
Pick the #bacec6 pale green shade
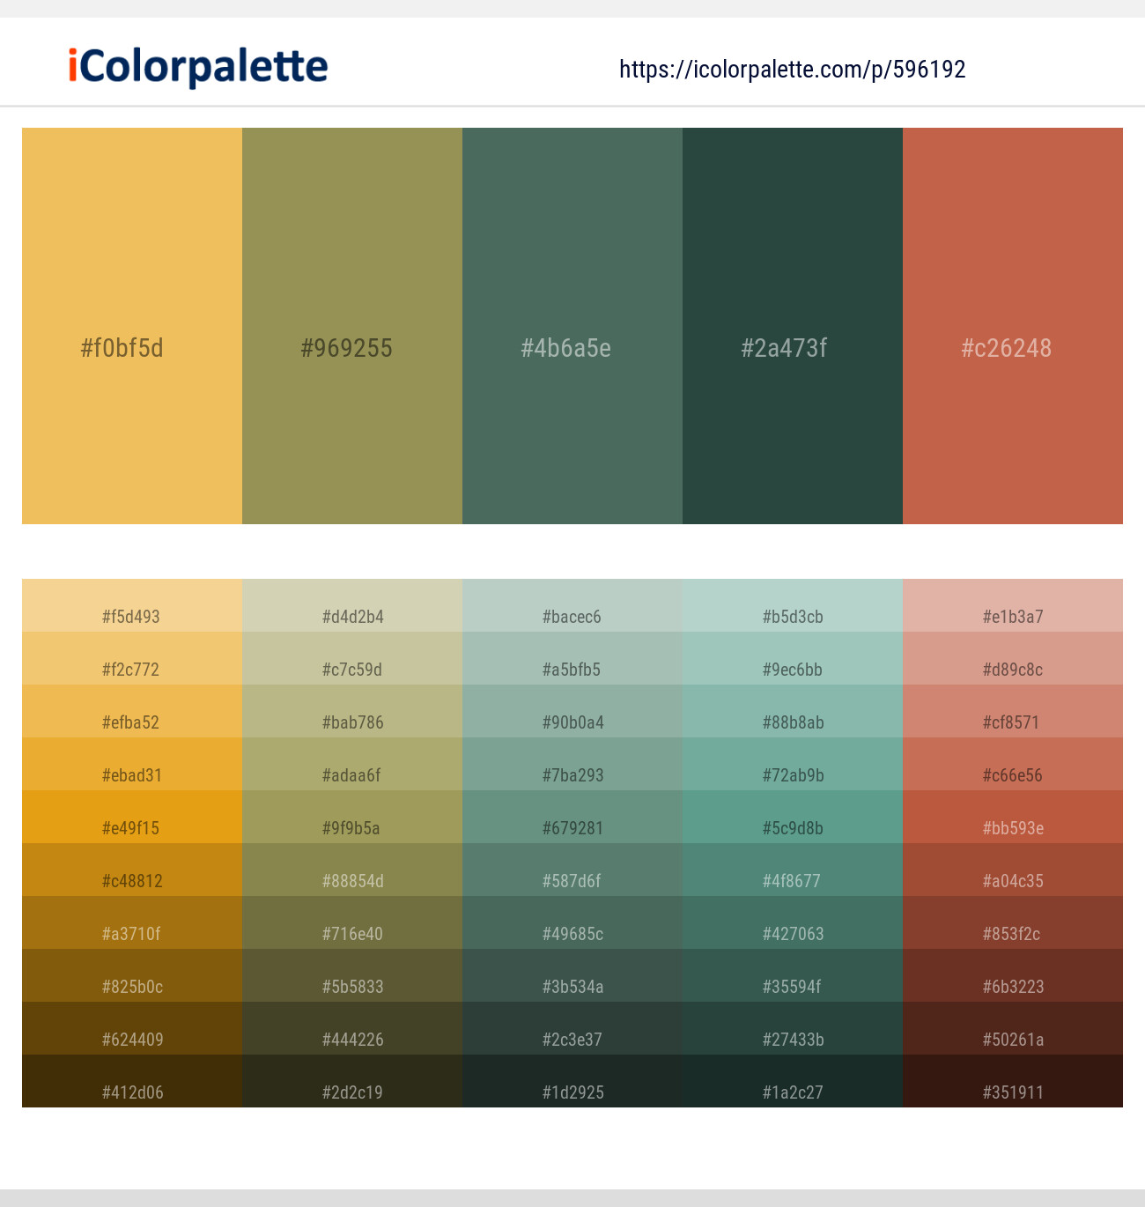tap(572, 605)
